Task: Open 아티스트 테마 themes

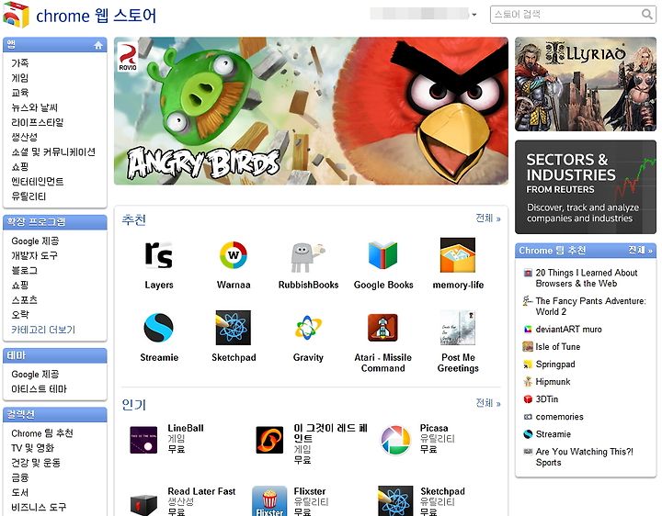Action: click(x=39, y=388)
